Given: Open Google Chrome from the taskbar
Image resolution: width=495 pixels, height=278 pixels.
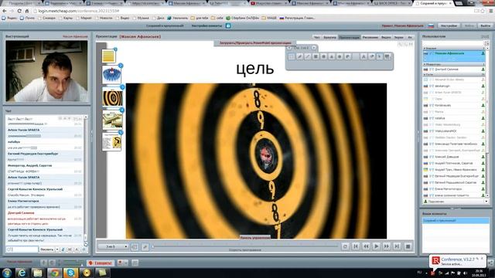Looking at the screenshot, I should [x=54, y=273].
